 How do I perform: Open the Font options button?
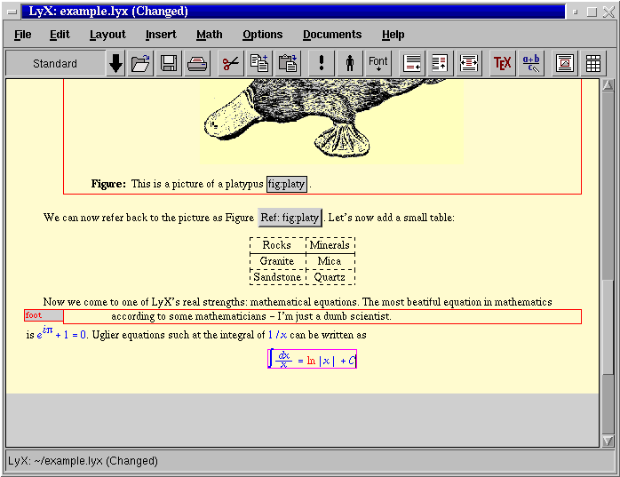[378, 64]
